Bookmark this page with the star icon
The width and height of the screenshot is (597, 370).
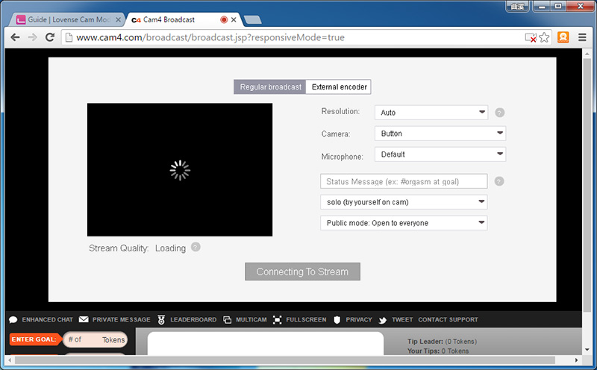[544, 37]
